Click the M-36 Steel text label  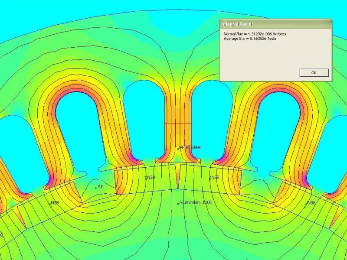191,147
